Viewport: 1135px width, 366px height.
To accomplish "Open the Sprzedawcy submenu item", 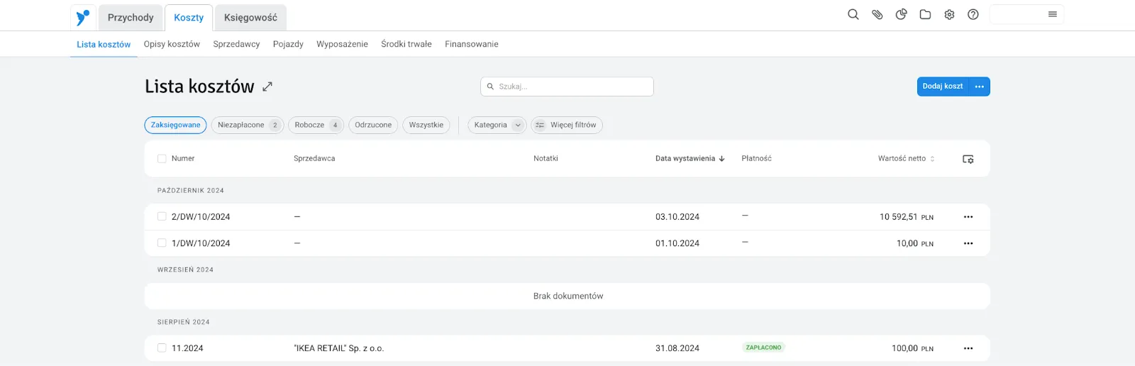I will 236,44.
